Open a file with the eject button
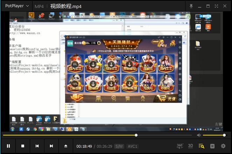Viewport: 232px width, 154px height. click(x=66, y=146)
